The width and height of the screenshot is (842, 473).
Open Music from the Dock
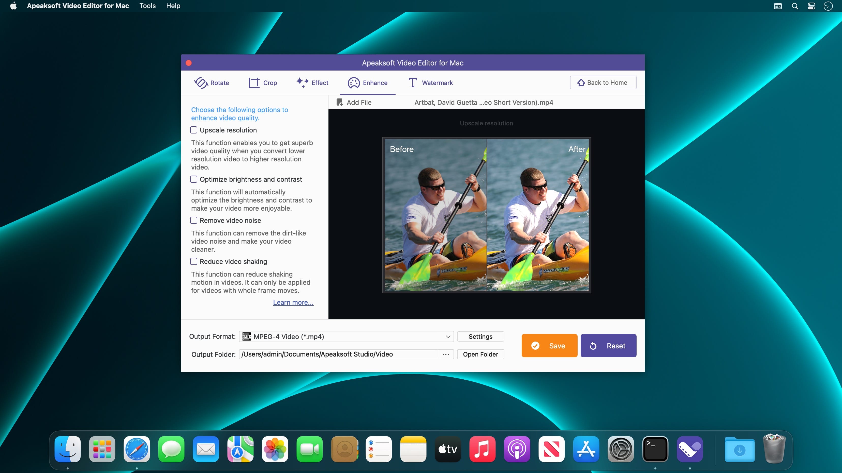tap(483, 449)
